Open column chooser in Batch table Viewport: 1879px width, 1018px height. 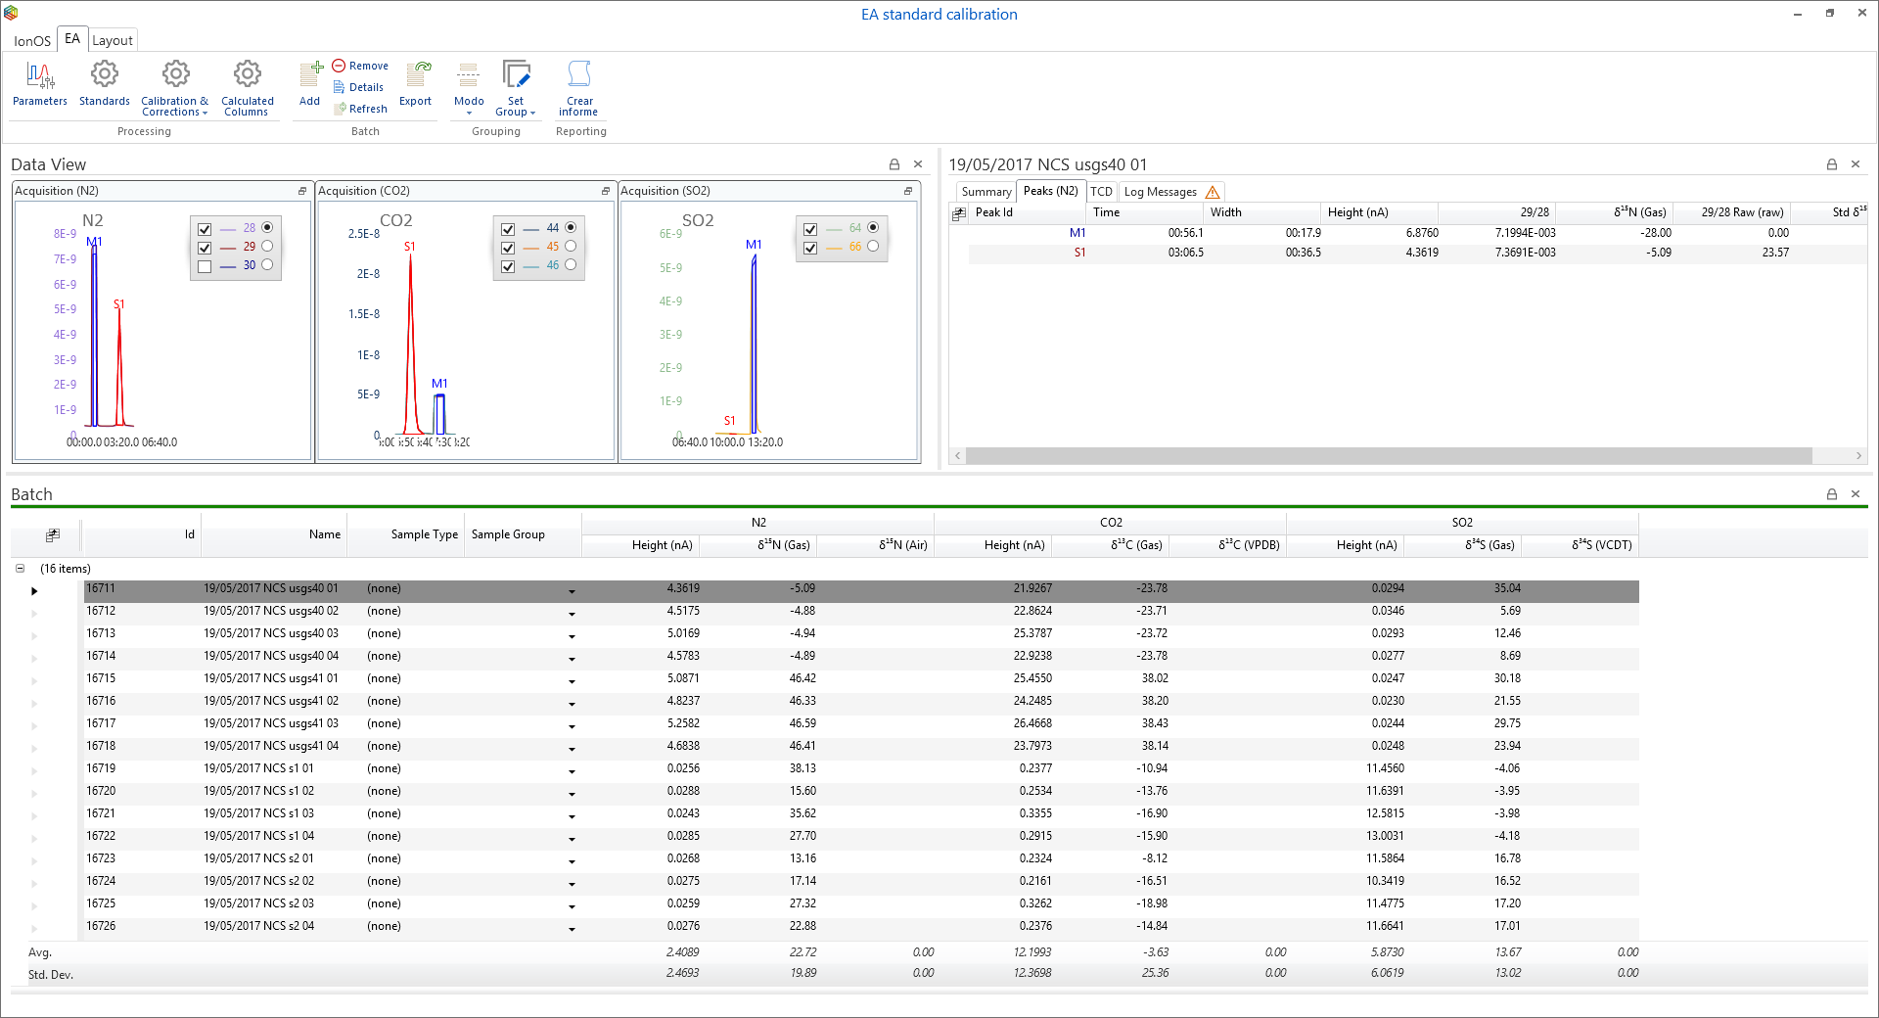click(52, 535)
